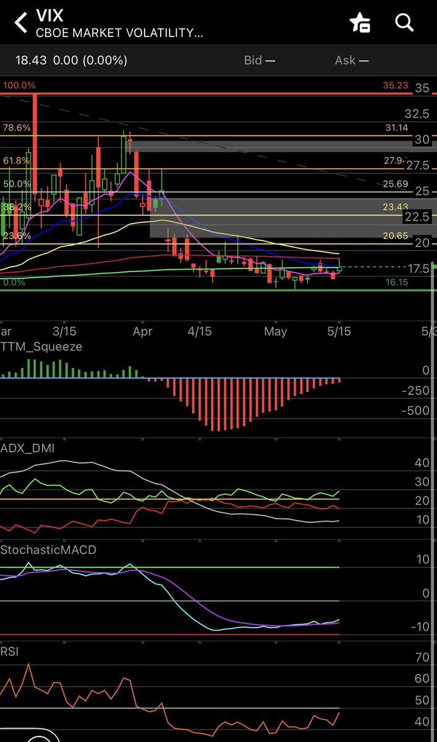The image size is (437, 742).
Task: Add VIX to watchlist star icon
Action: (x=360, y=23)
